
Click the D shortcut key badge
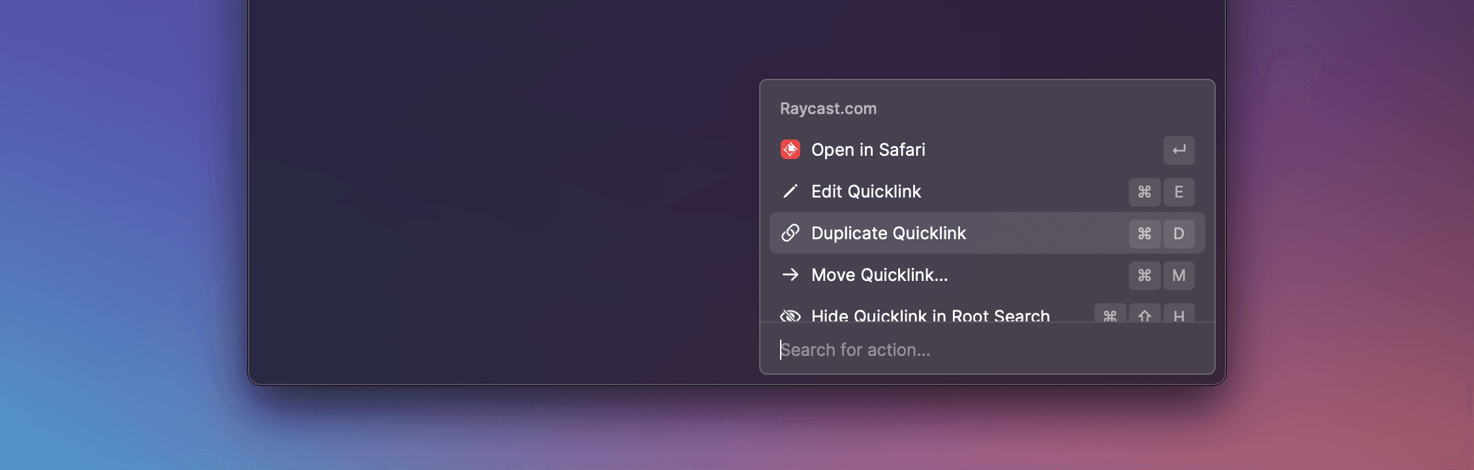tap(1179, 233)
